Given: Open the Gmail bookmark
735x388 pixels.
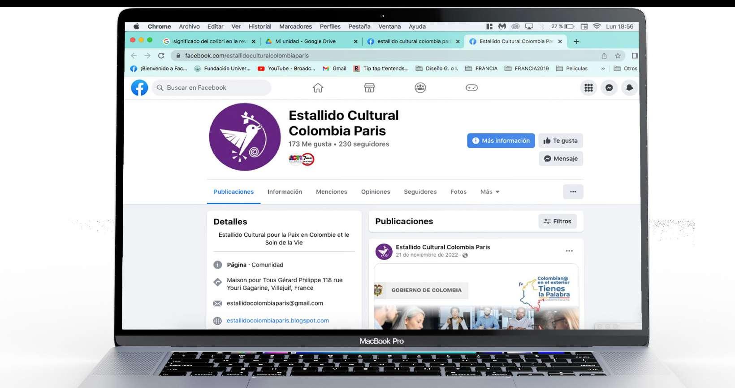Looking at the screenshot, I should tap(334, 69).
